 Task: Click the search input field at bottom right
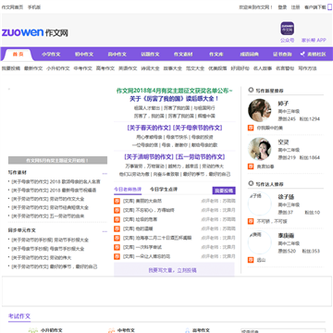pyautogui.click(x=283, y=331)
